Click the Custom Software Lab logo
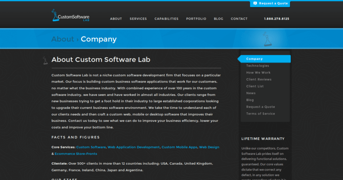Viewport: 343px width, 180px height. click(70, 16)
